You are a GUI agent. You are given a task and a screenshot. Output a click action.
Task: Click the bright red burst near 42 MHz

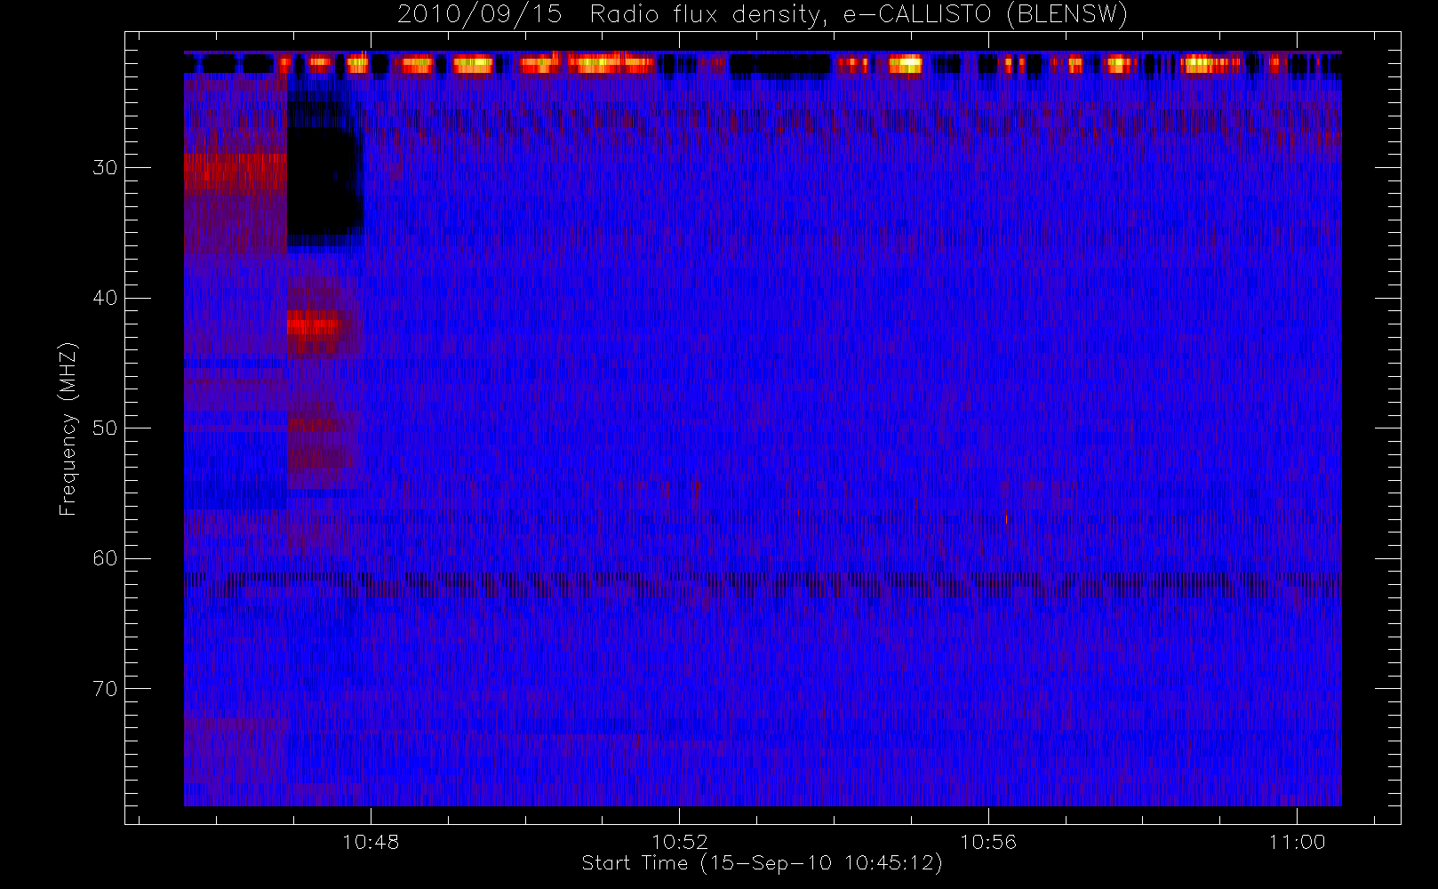click(x=313, y=324)
